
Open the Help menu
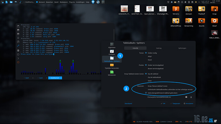(x=87, y=2)
